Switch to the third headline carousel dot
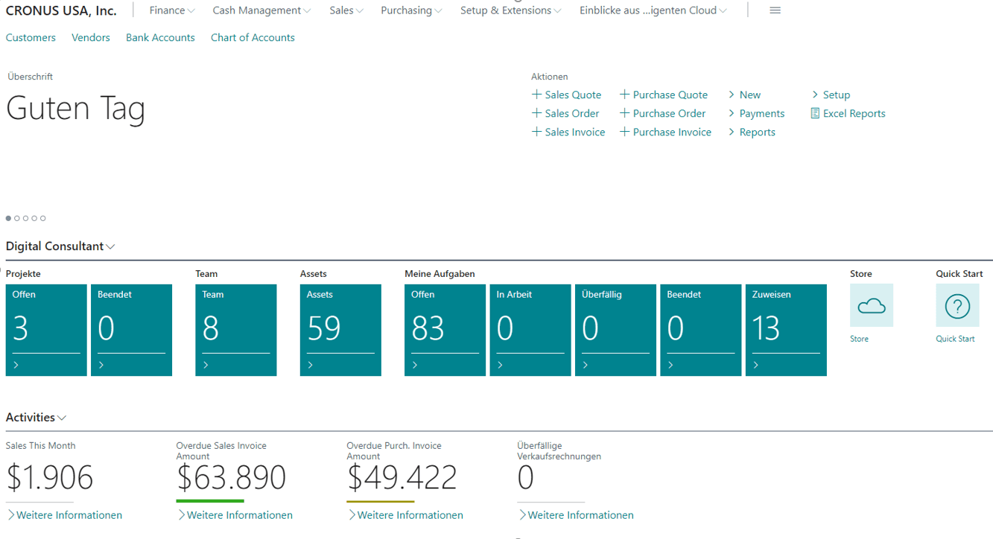 (x=26, y=218)
